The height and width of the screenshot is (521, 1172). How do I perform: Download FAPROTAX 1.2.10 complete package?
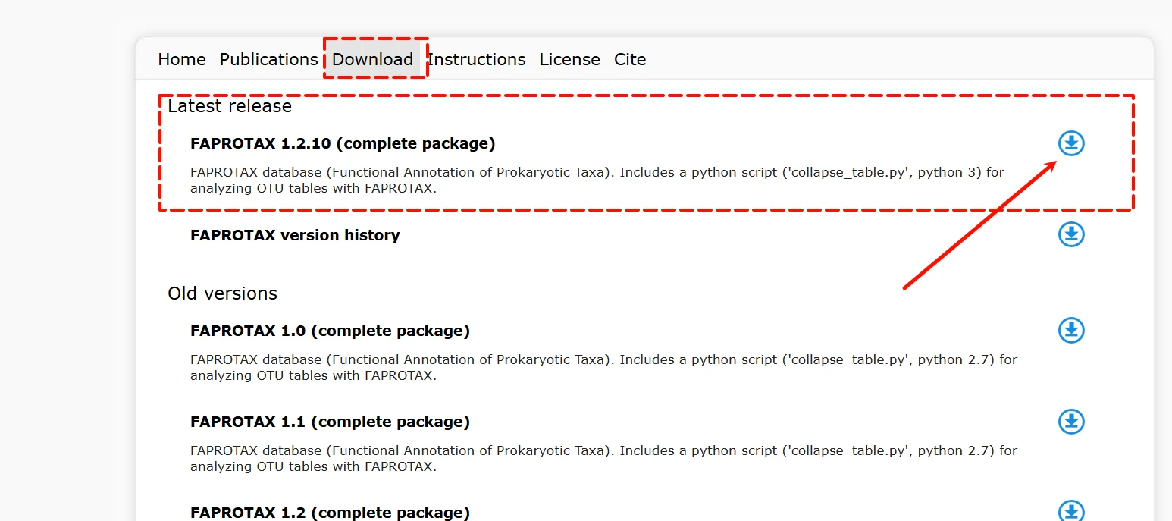coord(1071,143)
